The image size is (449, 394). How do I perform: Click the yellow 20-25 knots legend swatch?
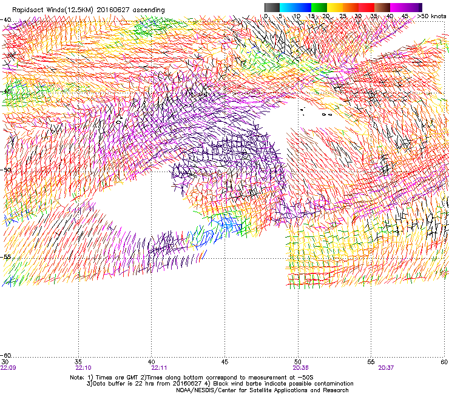pos(335,7)
